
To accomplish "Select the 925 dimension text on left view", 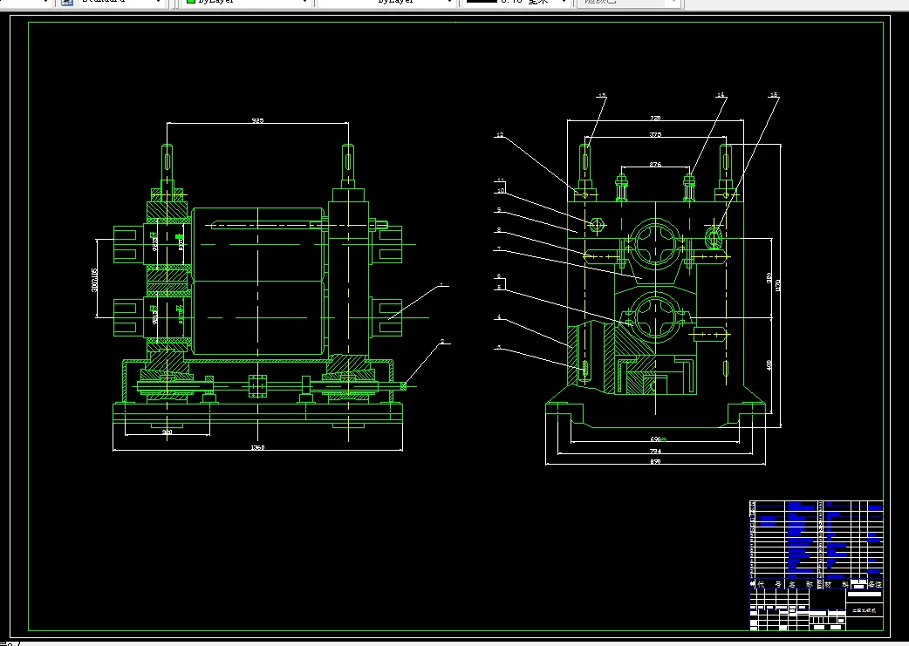I will pyautogui.click(x=257, y=120).
